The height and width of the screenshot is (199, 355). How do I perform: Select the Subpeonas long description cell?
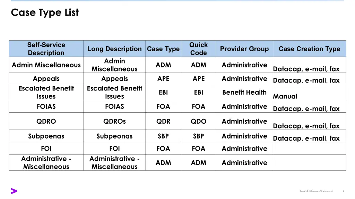(114, 136)
